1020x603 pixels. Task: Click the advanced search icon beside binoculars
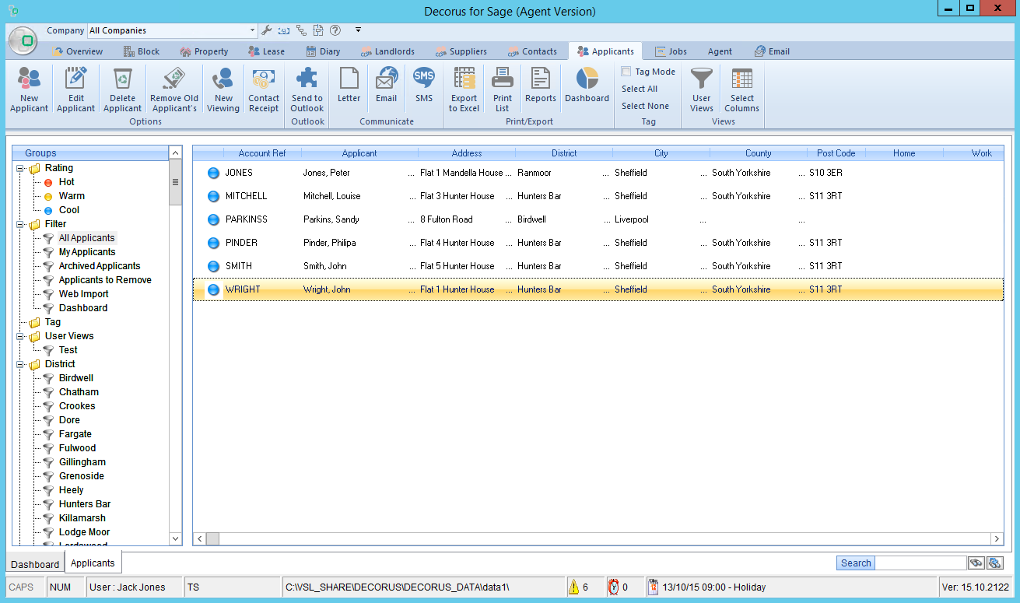coord(994,563)
